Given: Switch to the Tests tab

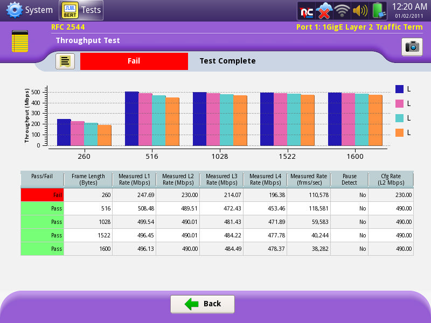Looking at the screenshot, I should (91, 10).
